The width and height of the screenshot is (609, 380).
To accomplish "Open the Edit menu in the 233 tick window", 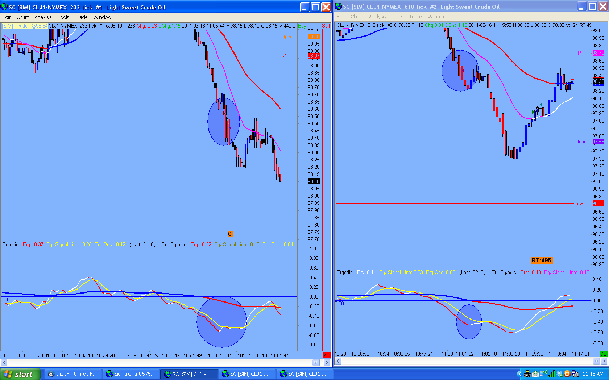I will [x=7, y=17].
